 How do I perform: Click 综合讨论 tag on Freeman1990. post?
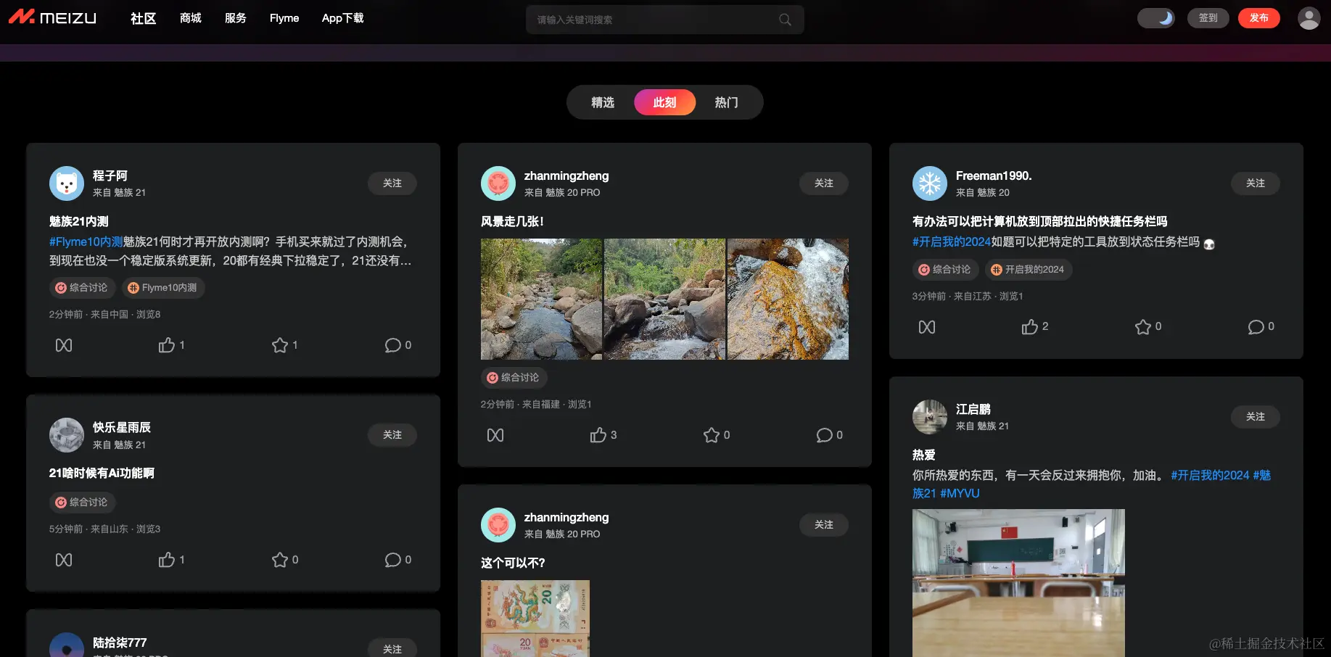point(945,270)
